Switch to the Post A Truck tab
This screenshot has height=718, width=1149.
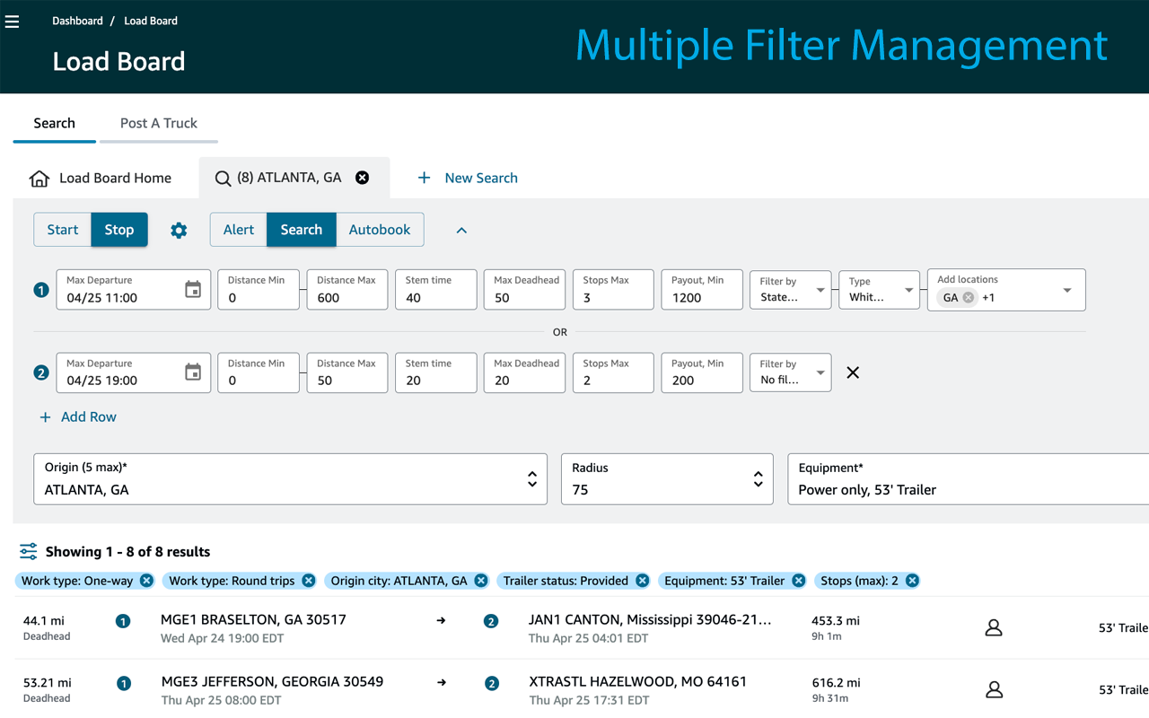(159, 123)
